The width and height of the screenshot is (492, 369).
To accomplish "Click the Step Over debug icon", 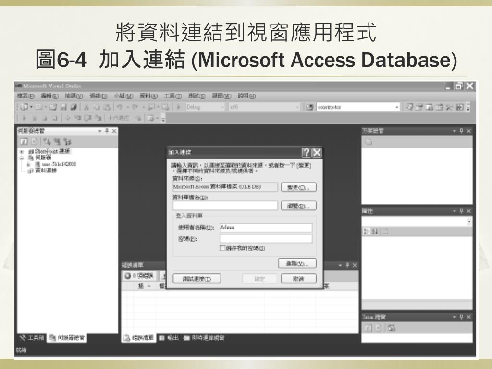I will [88, 118].
